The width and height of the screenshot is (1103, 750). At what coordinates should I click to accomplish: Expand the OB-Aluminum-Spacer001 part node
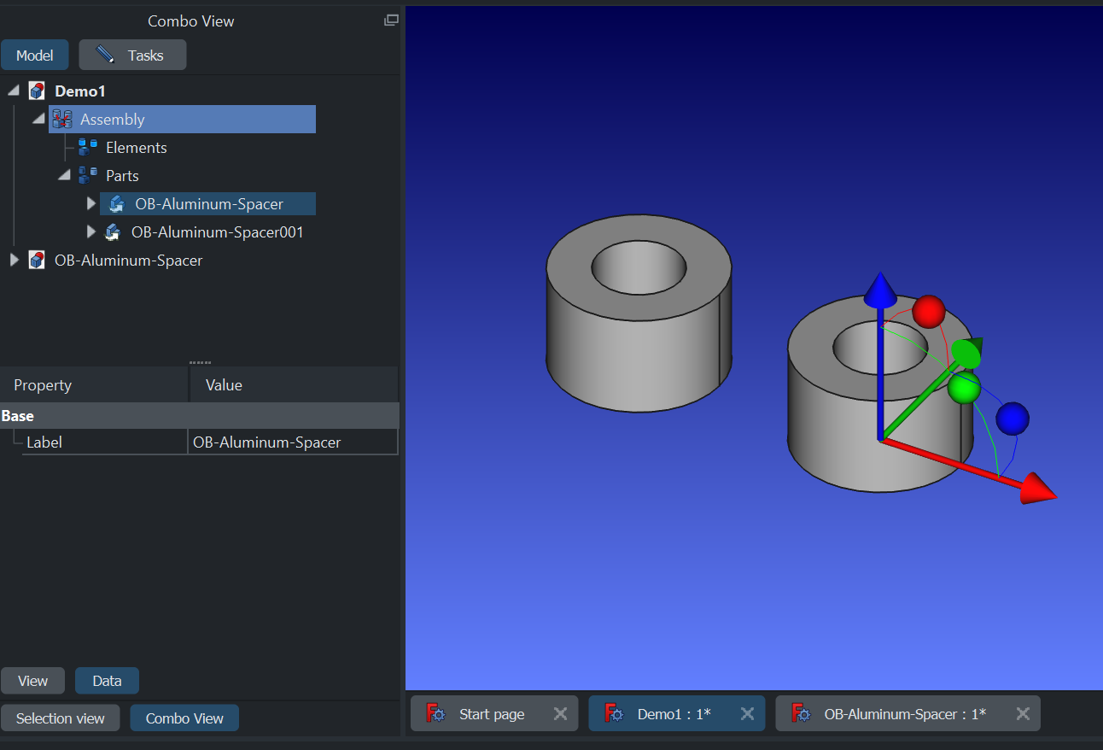tap(91, 232)
